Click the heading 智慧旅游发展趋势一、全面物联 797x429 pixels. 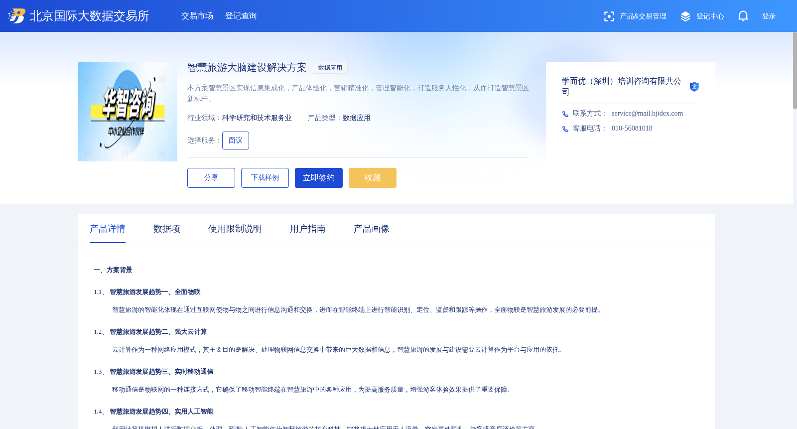click(x=155, y=292)
